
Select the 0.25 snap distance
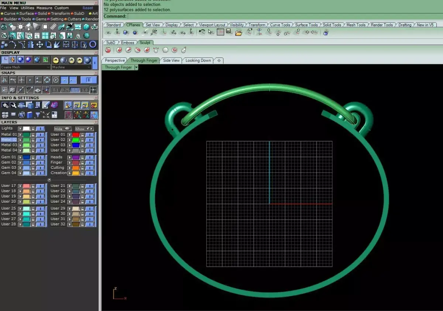click(65, 90)
